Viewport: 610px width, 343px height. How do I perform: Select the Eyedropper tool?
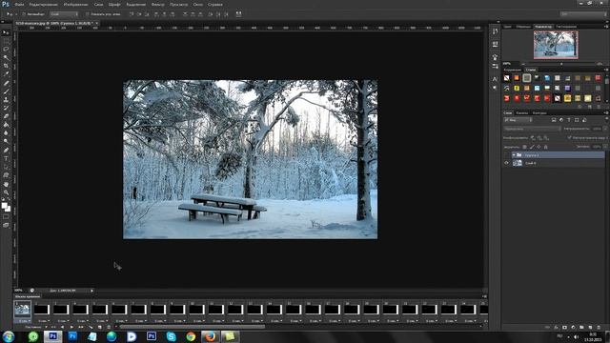point(6,74)
